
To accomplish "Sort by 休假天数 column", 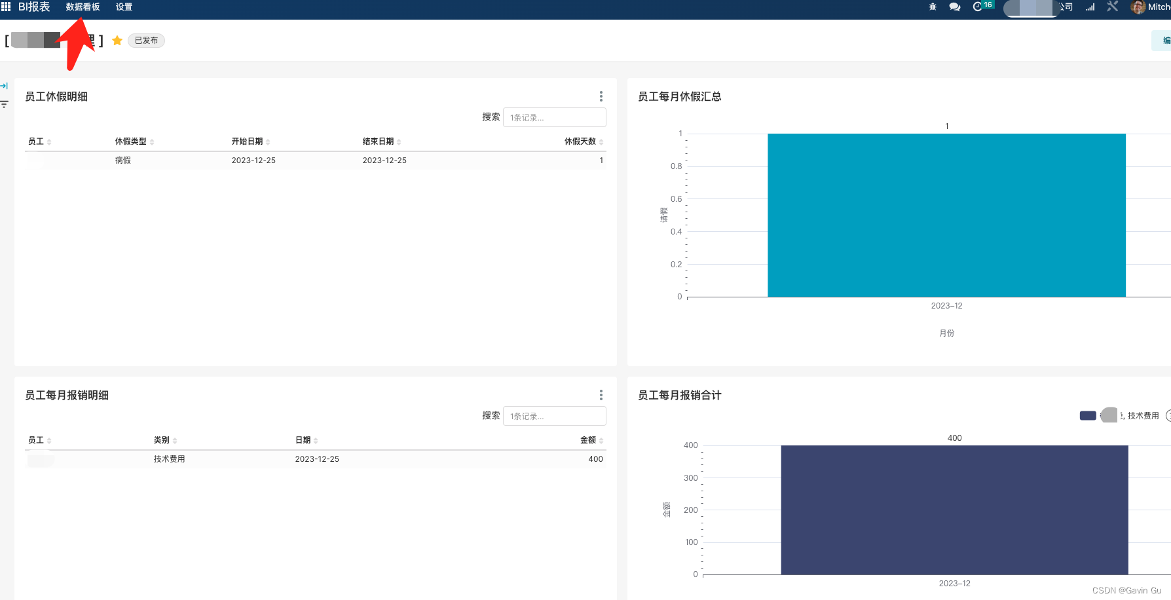I will (584, 141).
